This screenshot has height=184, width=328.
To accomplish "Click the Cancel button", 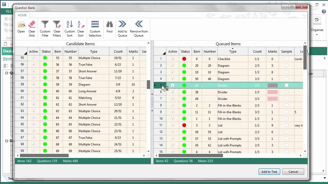I will click(x=293, y=172).
